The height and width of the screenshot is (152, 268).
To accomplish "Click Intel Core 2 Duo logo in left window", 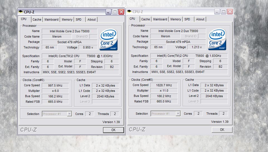I will [108, 40].
